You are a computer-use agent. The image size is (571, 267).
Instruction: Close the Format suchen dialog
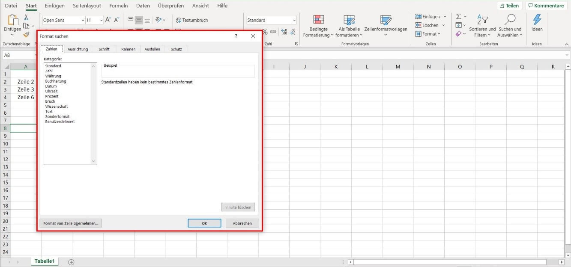point(253,36)
